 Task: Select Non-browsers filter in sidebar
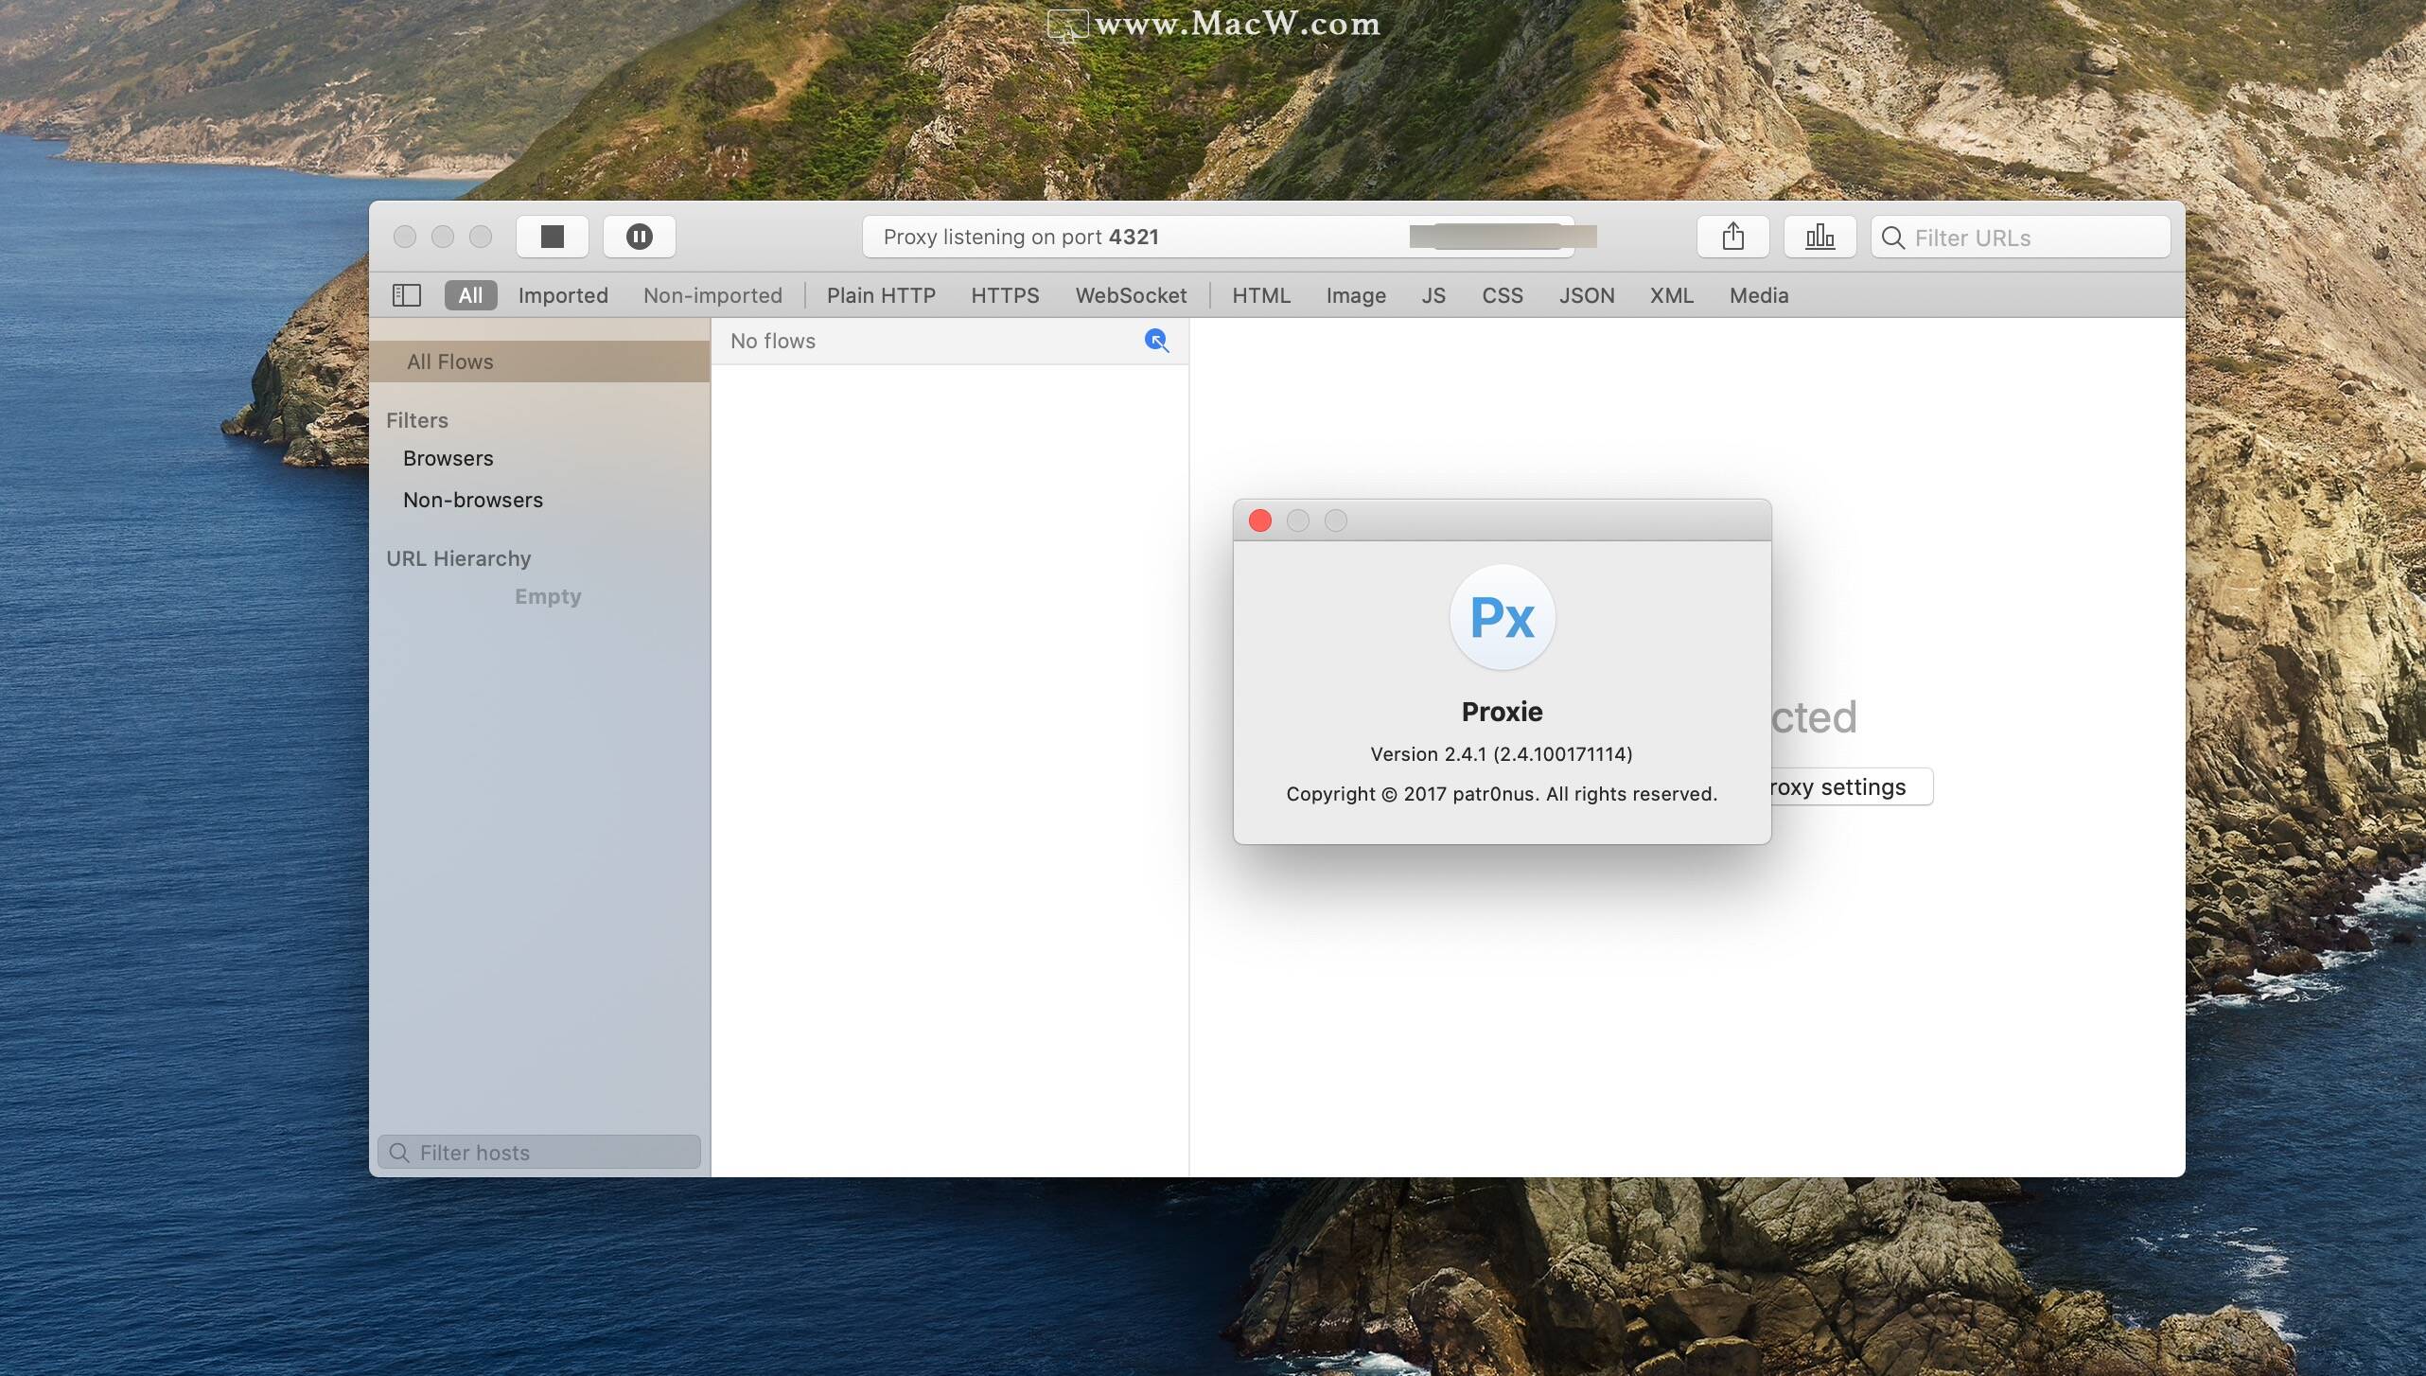point(473,500)
